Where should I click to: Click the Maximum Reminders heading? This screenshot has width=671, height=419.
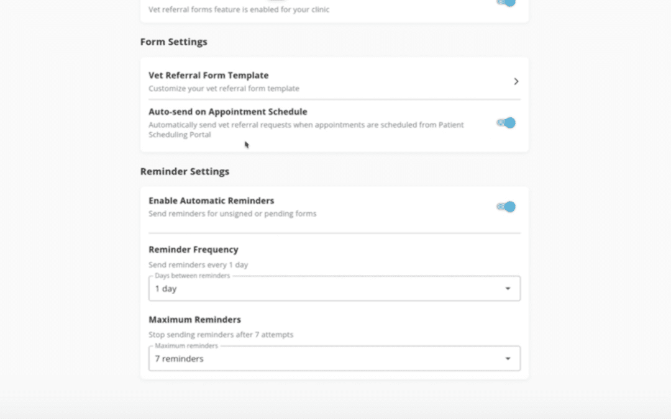point(194,319)
